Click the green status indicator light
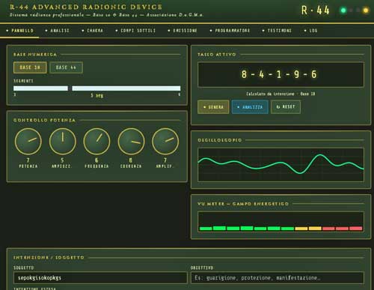The image size is (374, 290). coord(343,10)
